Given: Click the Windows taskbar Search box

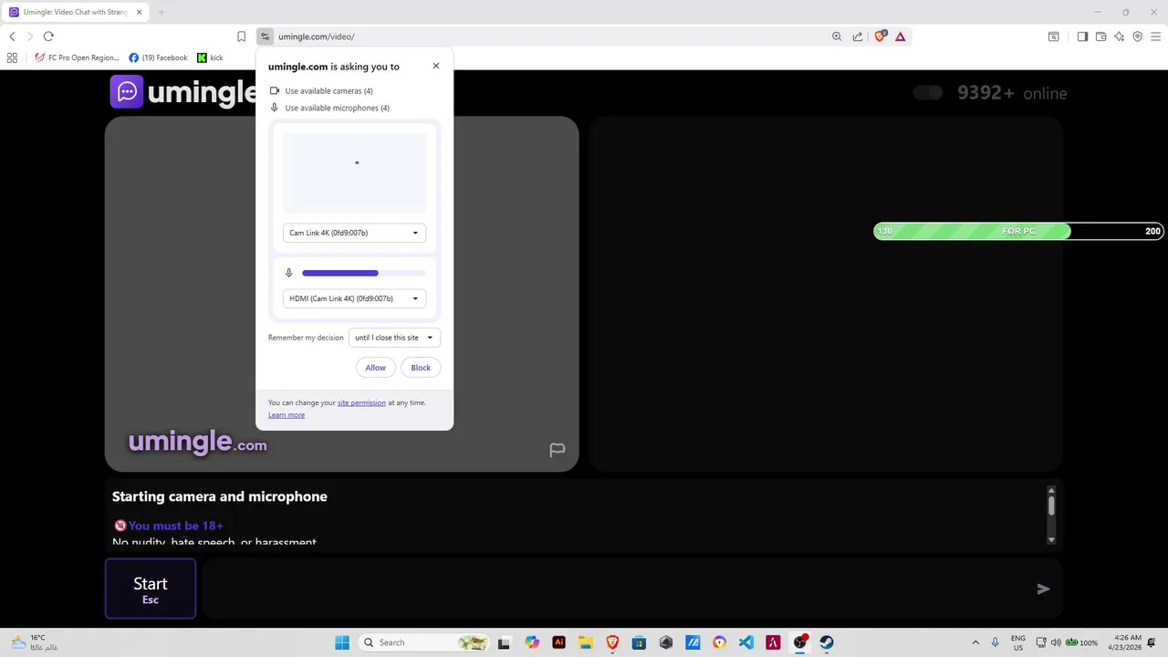Looking at the screenshot, I should tap(424, 642).
